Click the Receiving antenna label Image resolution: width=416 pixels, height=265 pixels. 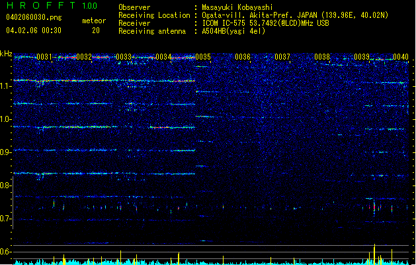click(x=152, y=31)
